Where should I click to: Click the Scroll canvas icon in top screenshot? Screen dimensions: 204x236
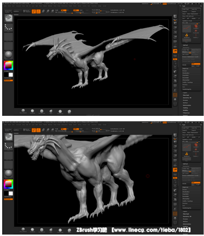175,23
